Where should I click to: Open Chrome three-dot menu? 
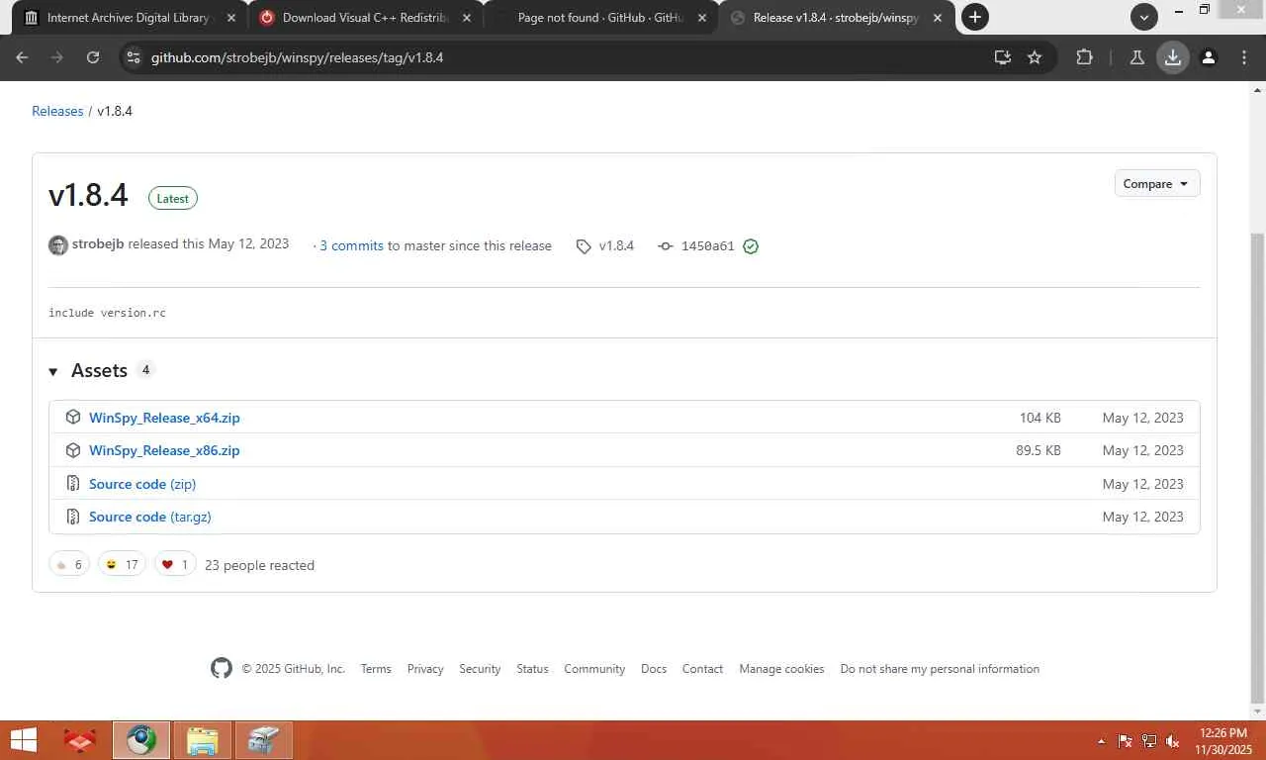tap(1244, 57)
